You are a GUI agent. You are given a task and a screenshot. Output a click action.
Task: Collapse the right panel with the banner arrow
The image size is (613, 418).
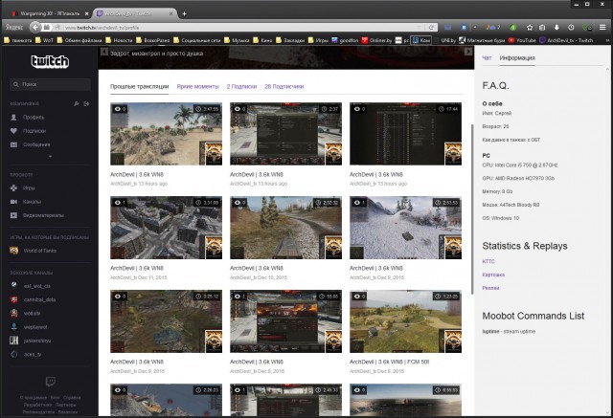coord(468,52)
